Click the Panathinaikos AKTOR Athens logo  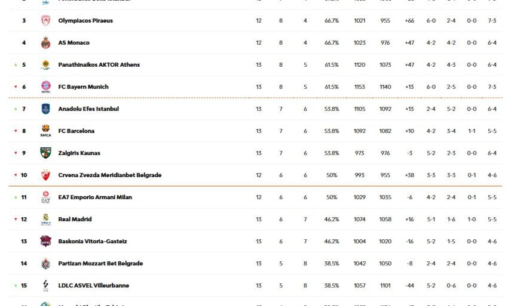[45, 65]
